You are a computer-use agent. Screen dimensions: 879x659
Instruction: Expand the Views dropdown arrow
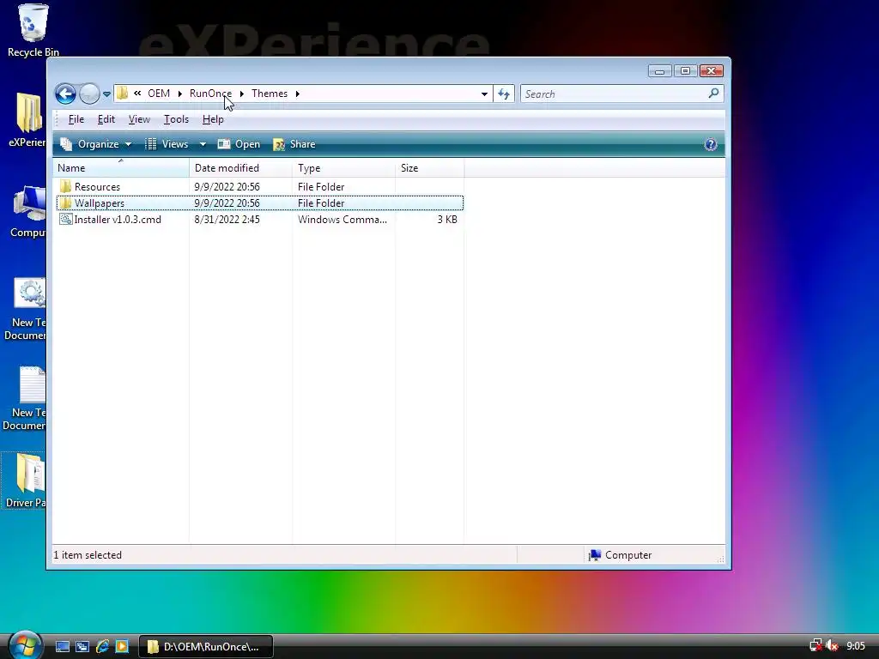(x=203, y=144)
